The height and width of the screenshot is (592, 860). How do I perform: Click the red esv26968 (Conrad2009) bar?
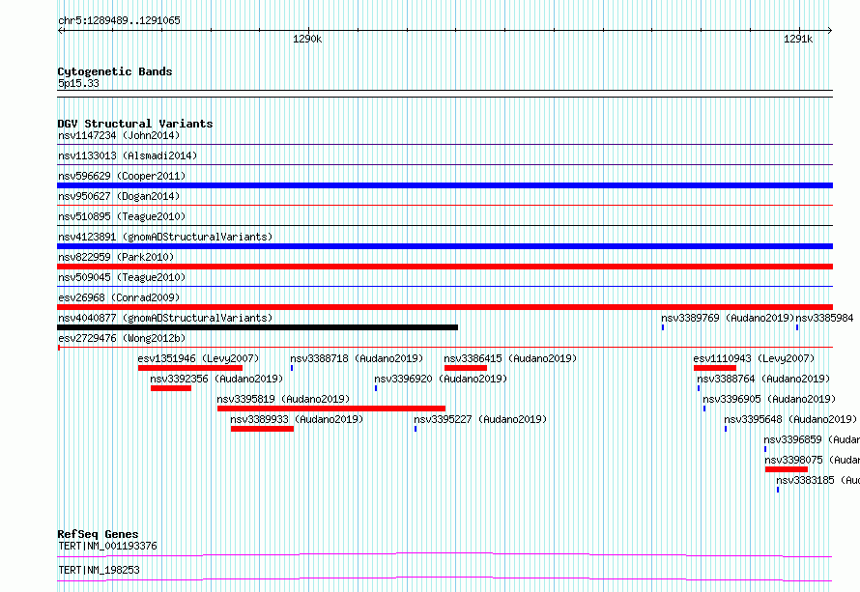444,307
